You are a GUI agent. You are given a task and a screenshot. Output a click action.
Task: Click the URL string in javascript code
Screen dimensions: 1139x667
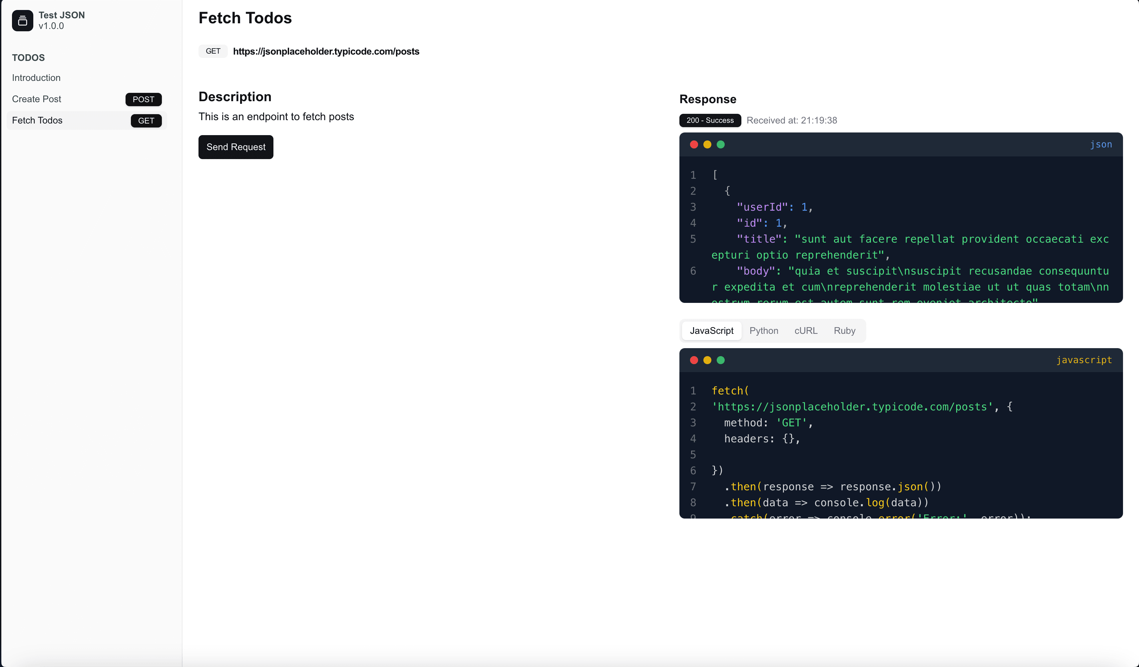(852, 407)
